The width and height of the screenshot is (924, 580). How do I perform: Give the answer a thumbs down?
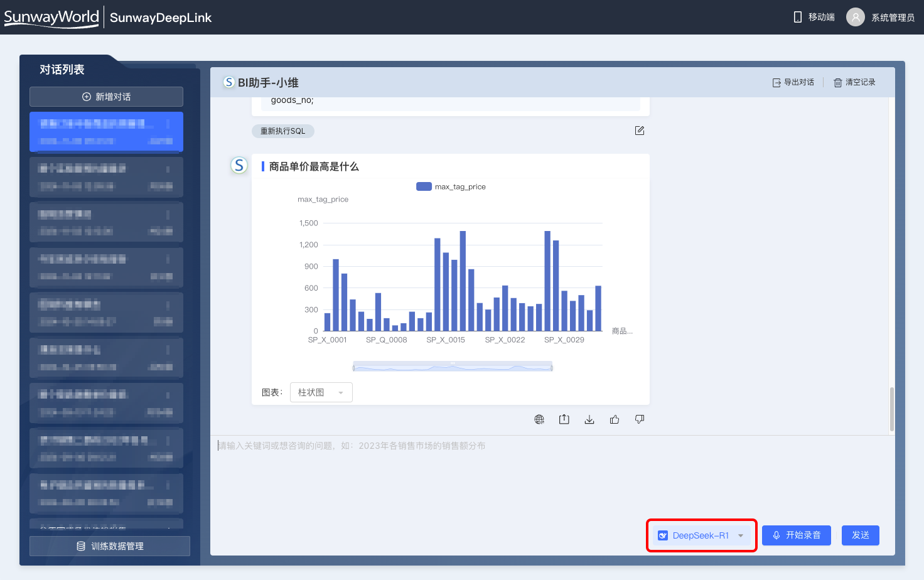click(x=640, y=419)
